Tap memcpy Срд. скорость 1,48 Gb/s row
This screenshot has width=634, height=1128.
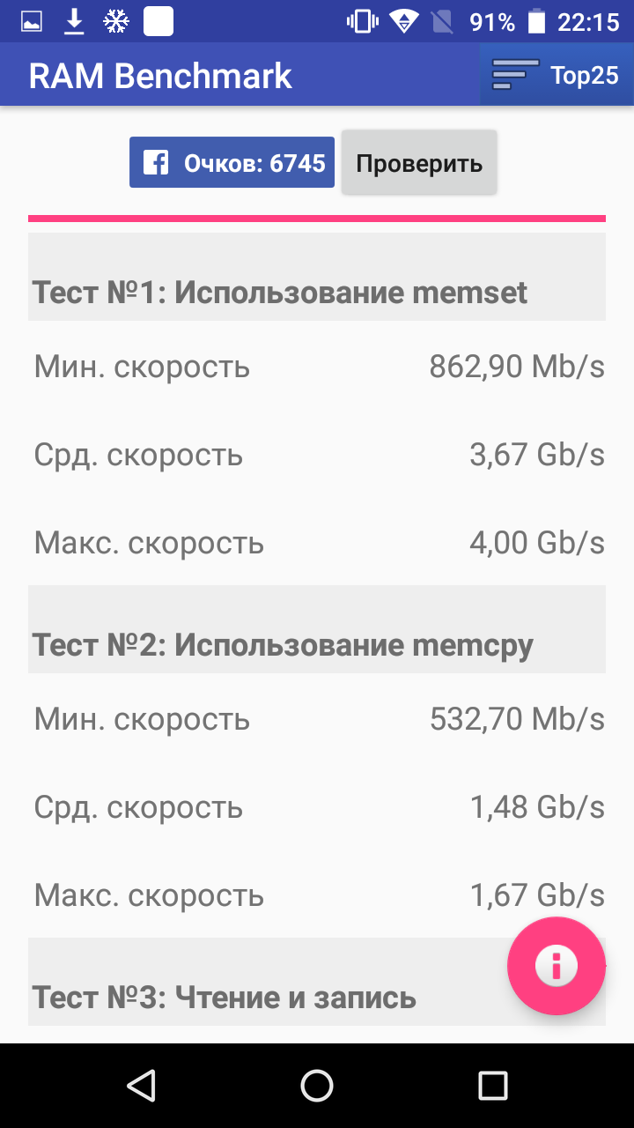[317, 806]
